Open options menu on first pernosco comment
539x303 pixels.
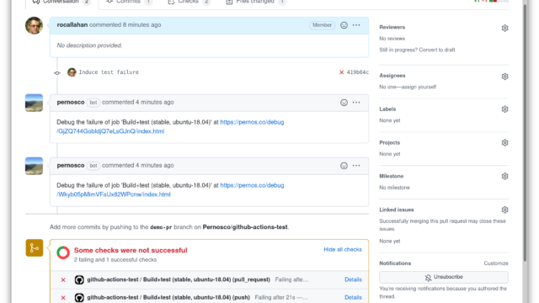coord(356,103)
